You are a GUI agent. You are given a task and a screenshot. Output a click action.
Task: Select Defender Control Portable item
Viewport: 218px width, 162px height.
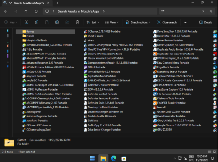coord(100,94)
